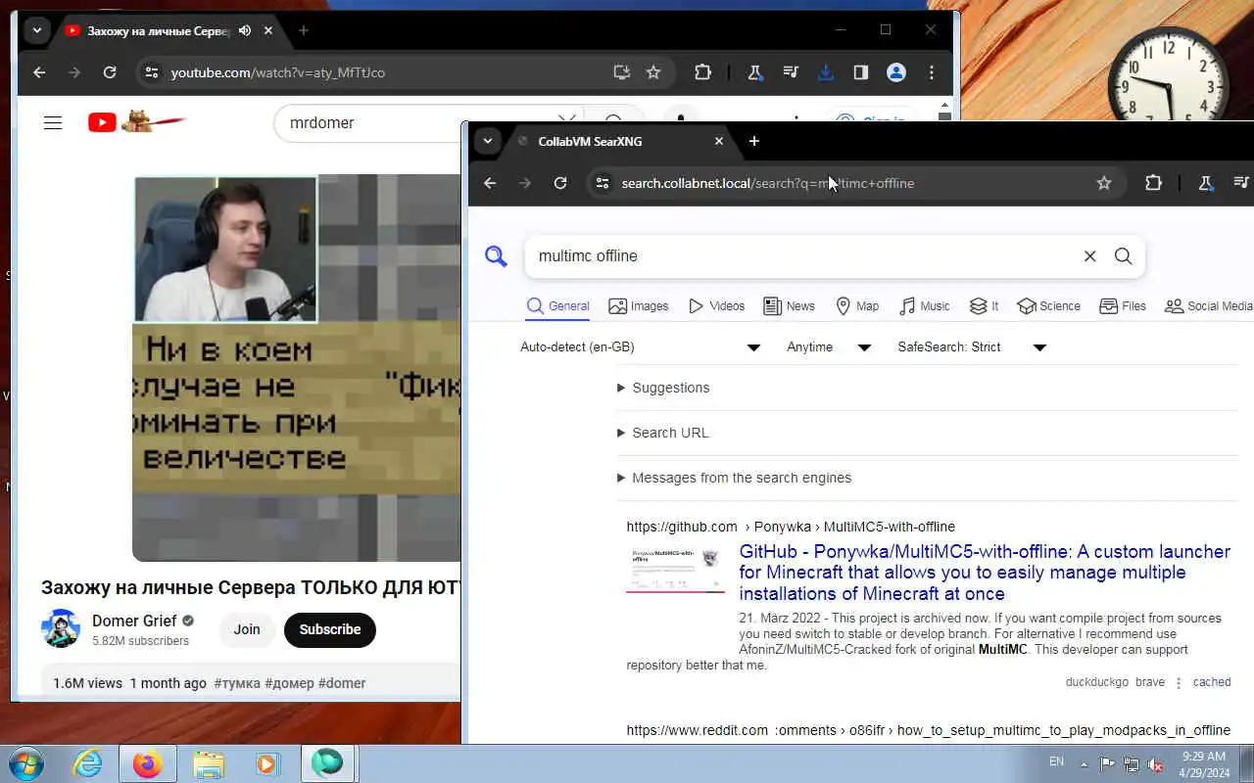
Task: Open Chrome Labs flask in the SearXNG window
Action: (x=1206, y=183)
